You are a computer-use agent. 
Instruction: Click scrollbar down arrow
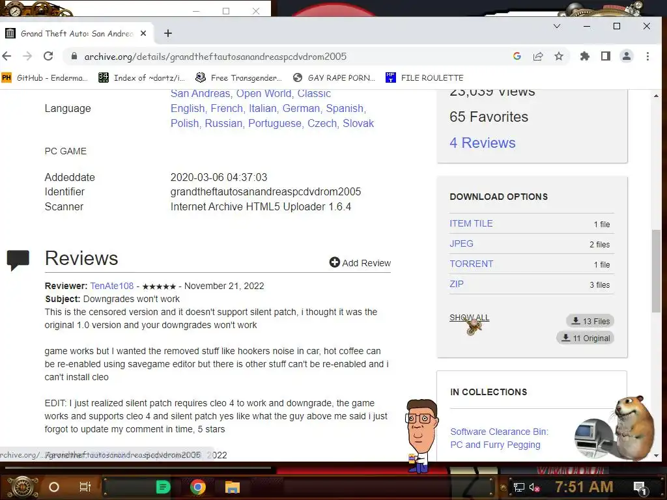pyautogui.click(x=657, y=455)
